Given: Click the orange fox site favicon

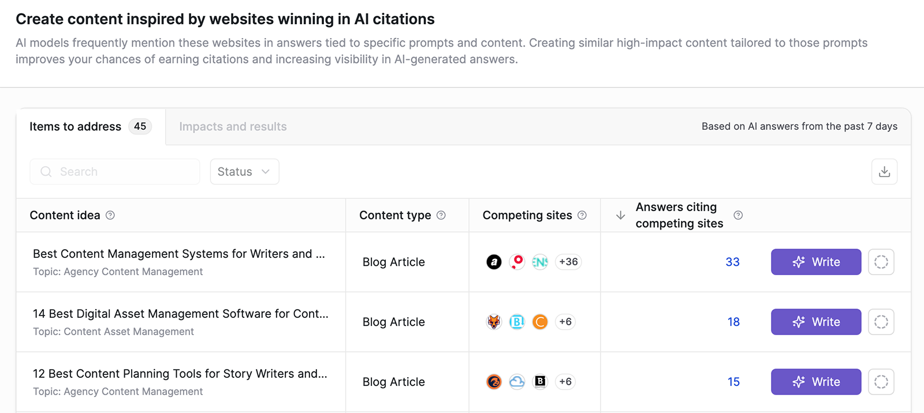Looking at the screenshot, I should pos(494,322).
